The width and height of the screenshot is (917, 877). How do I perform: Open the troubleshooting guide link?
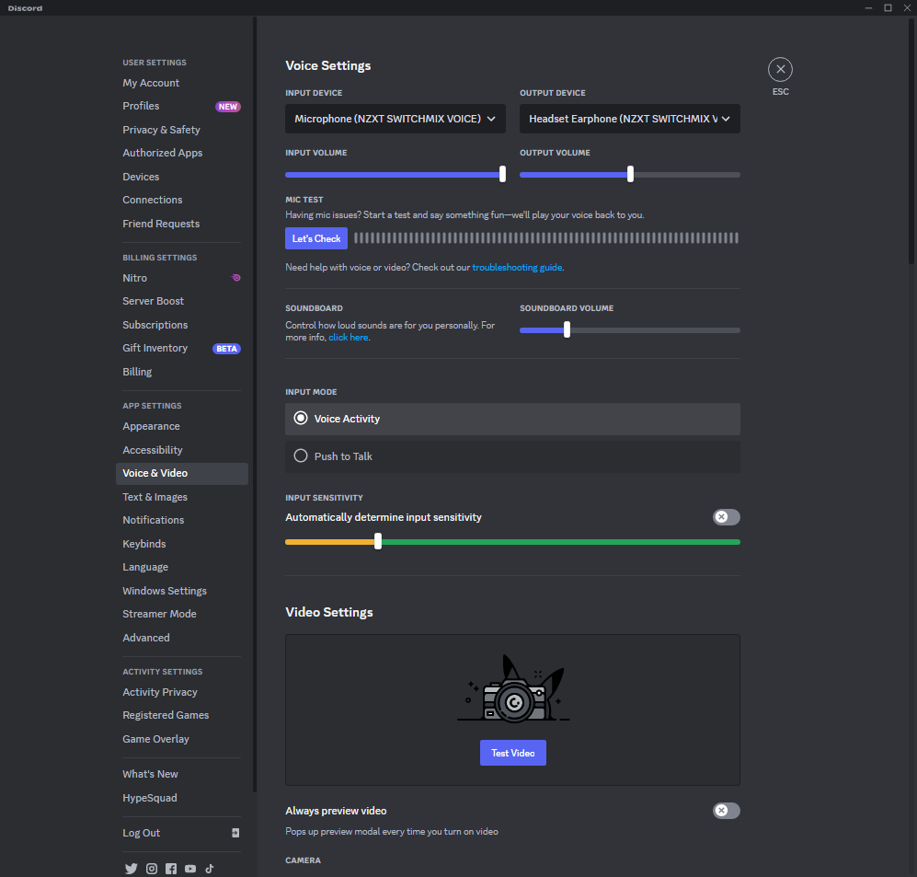(517, 268)
